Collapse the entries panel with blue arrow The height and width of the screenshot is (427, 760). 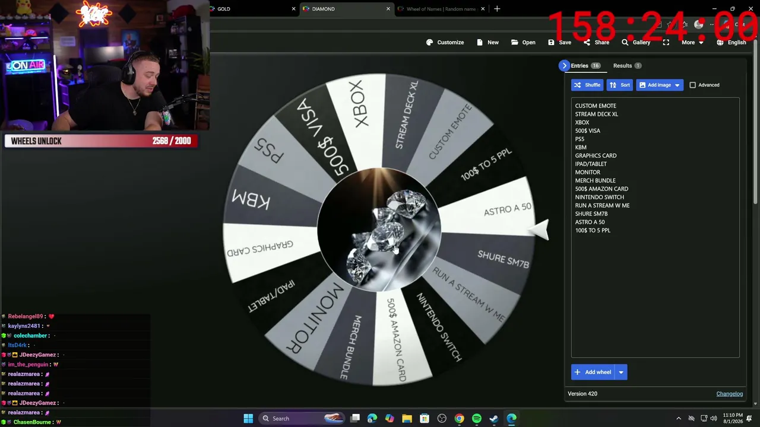564,66
